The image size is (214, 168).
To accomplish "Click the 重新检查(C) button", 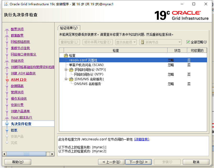I will tap(69, 42).
